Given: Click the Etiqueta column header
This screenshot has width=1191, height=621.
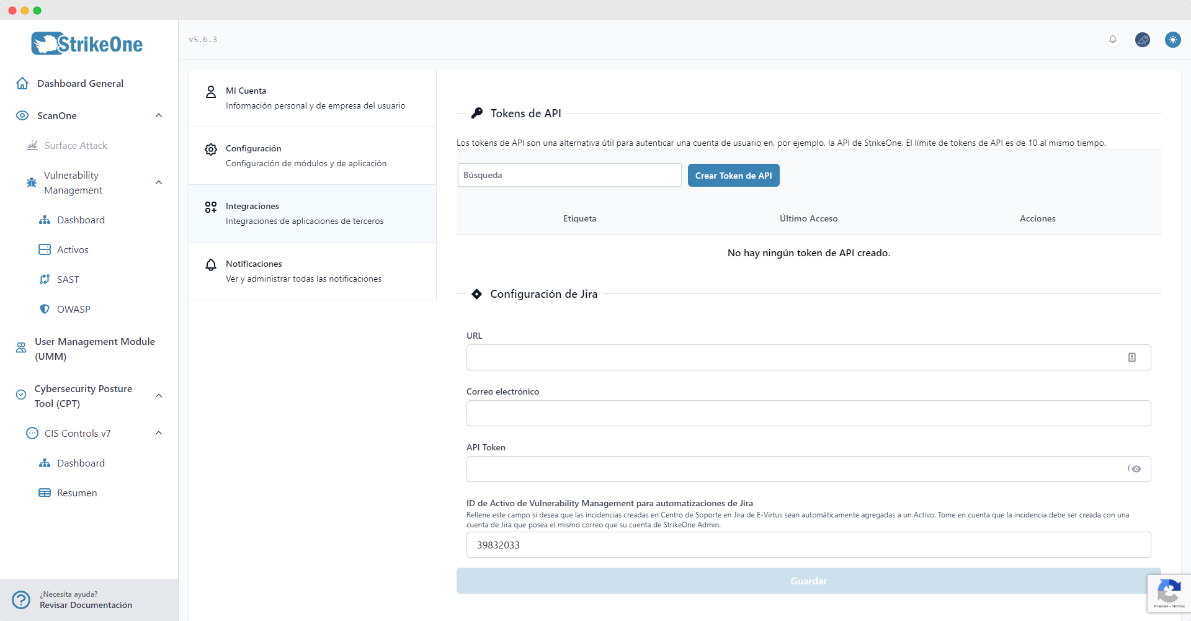Looking at the screenshot, I should 579,218.
